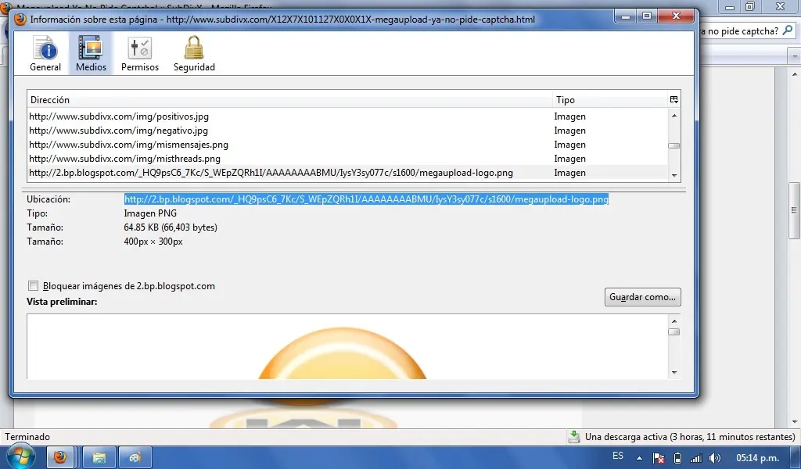Screen dimensions: 801x469
Task: Select the misthreads.png row
Action: 347,159
